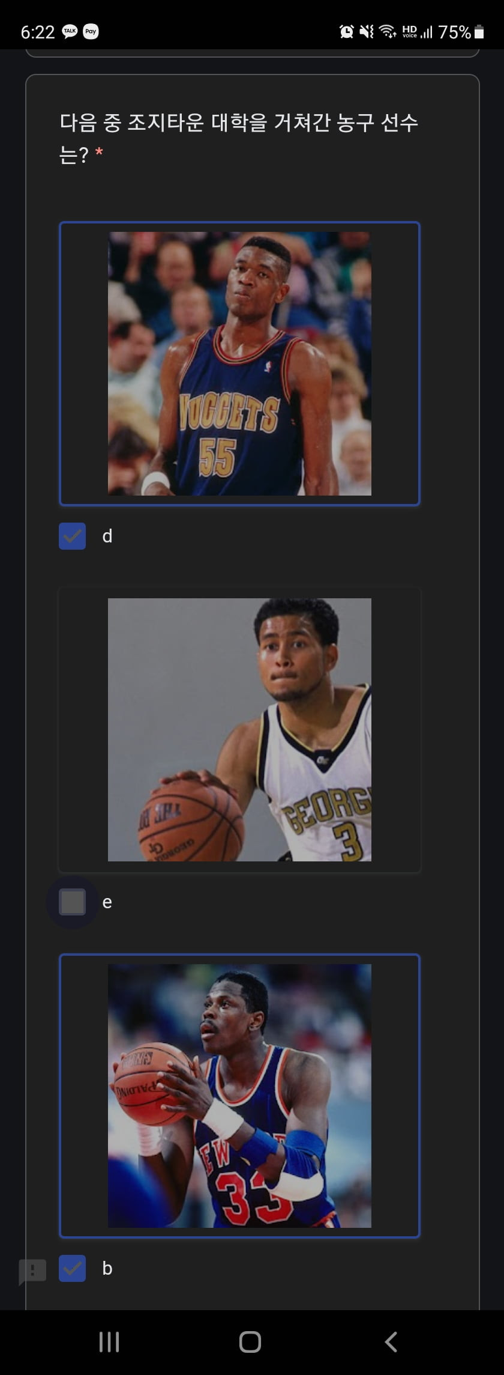The width and height of the screenshot is (504, 1375).
Task: Tap the Android back arrow
Action: [x=391, y=1341]
